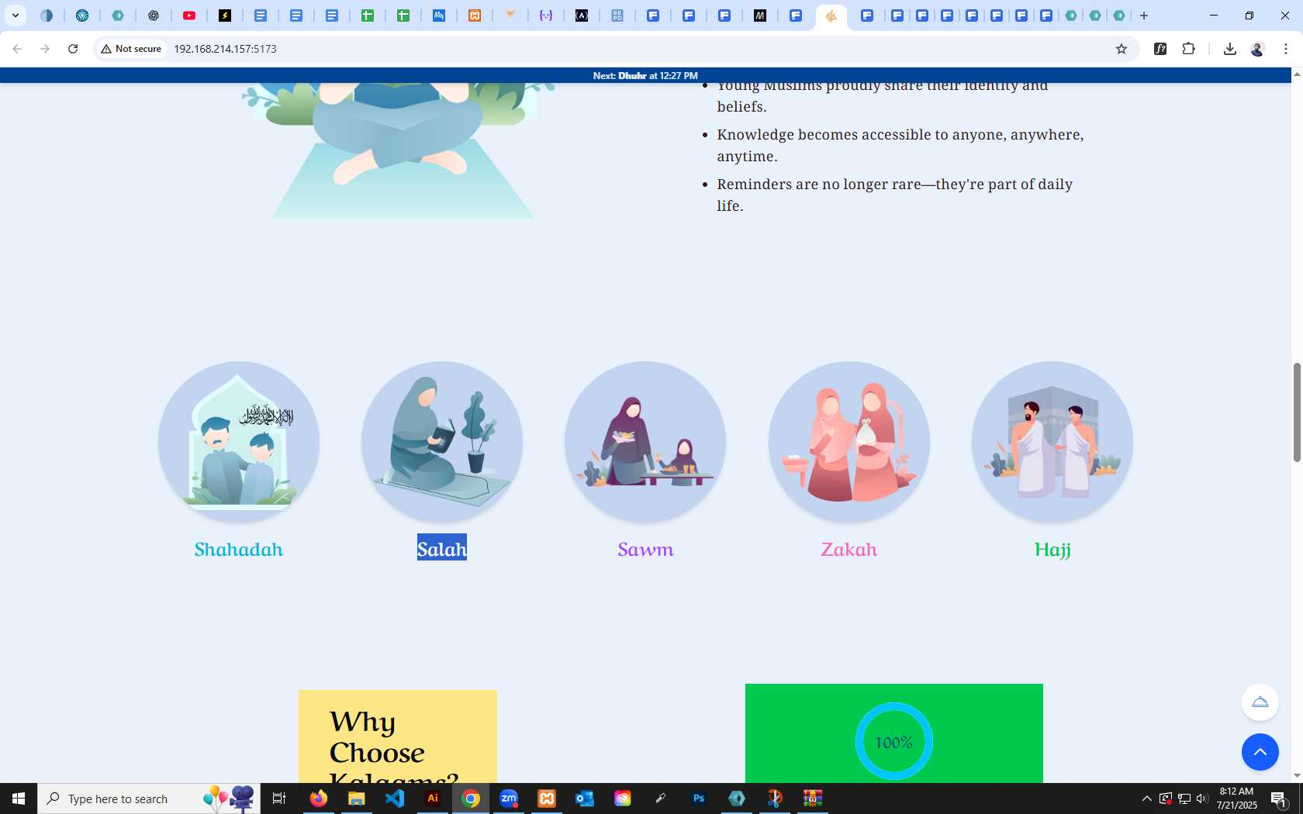The image size is (1303, 814).
Task: Click the Shahadah circular illustration
Action: coord(239,442)
